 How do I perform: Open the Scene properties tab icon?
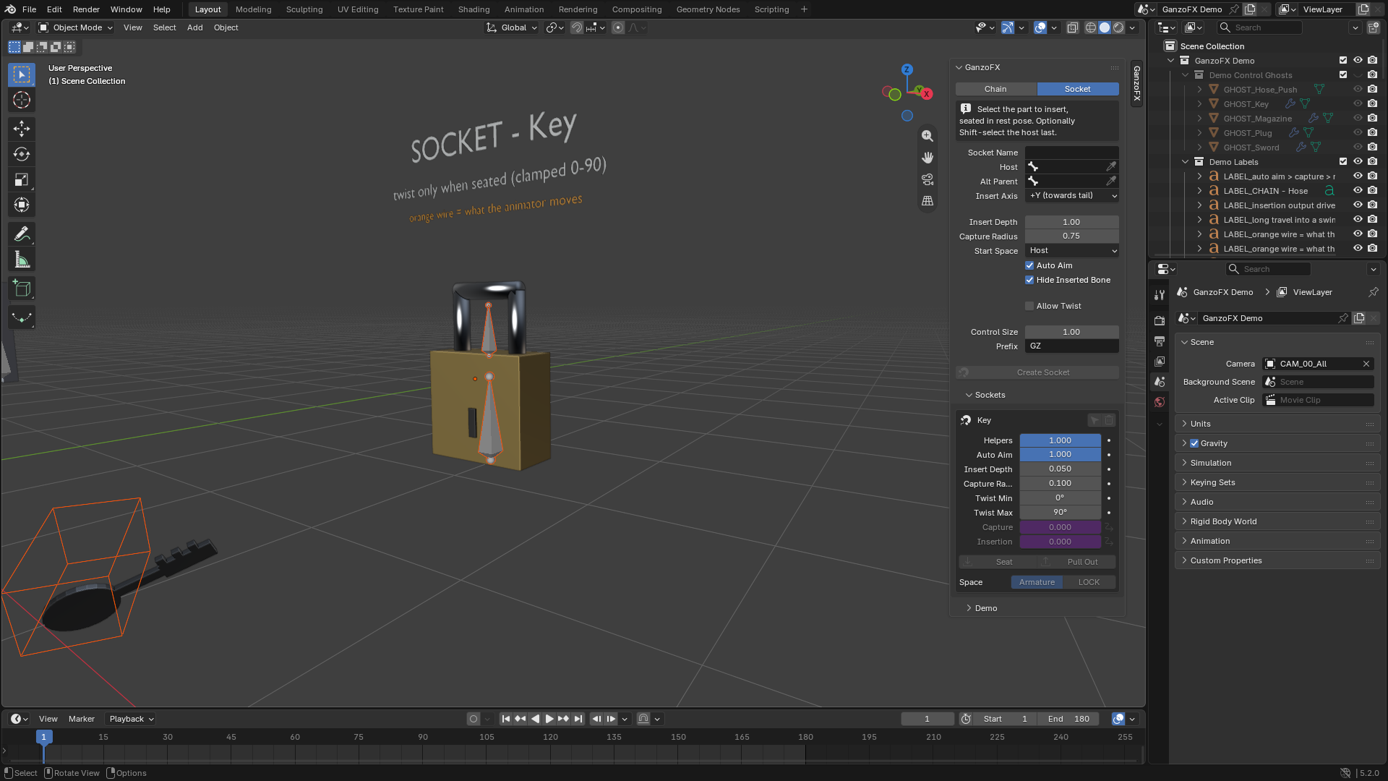1160,382
